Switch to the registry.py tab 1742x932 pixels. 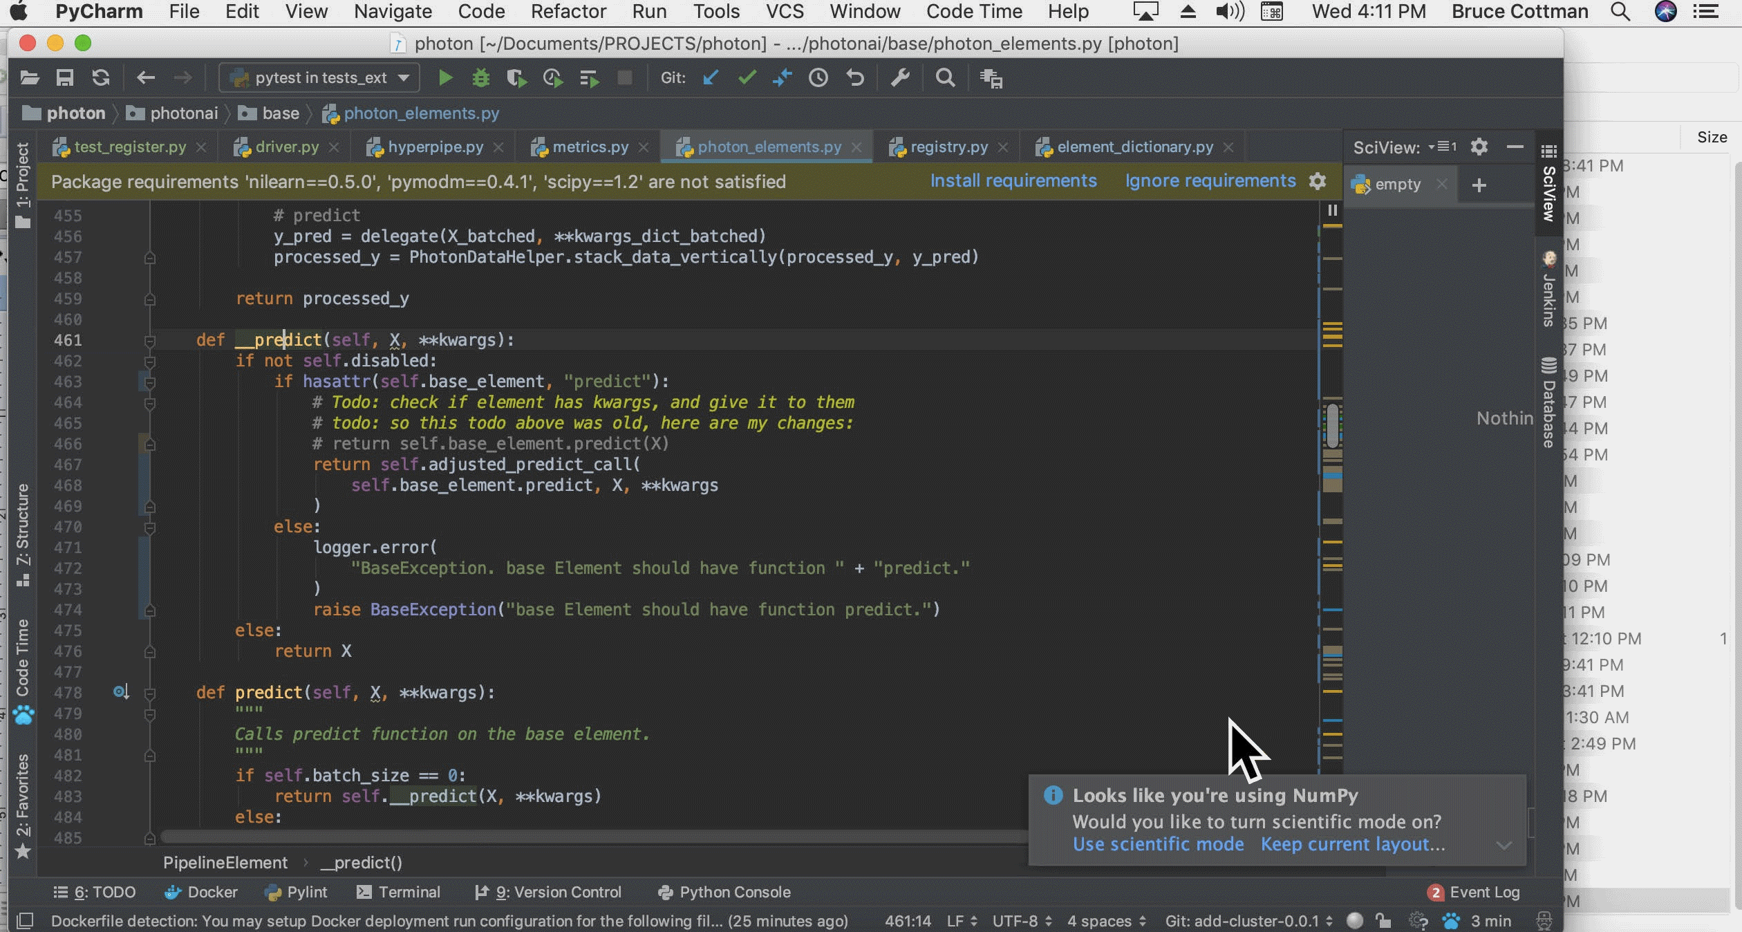coord(948,147)
